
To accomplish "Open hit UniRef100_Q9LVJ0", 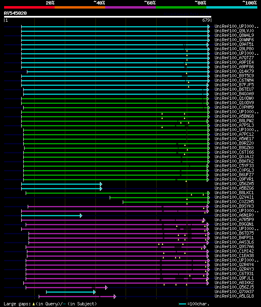I will [234, 31].
